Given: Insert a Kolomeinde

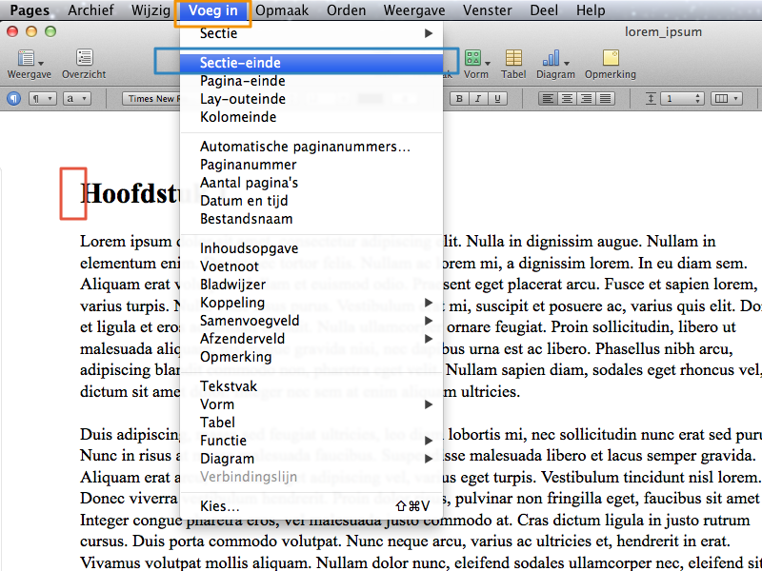Looking at the screenshot, I should pyautogui.click(x=311, y=116).
